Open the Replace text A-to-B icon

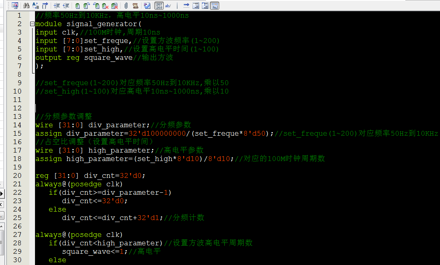coord(36,5)
